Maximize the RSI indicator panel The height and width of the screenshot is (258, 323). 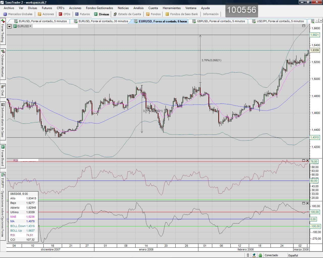tap(304, 160)
